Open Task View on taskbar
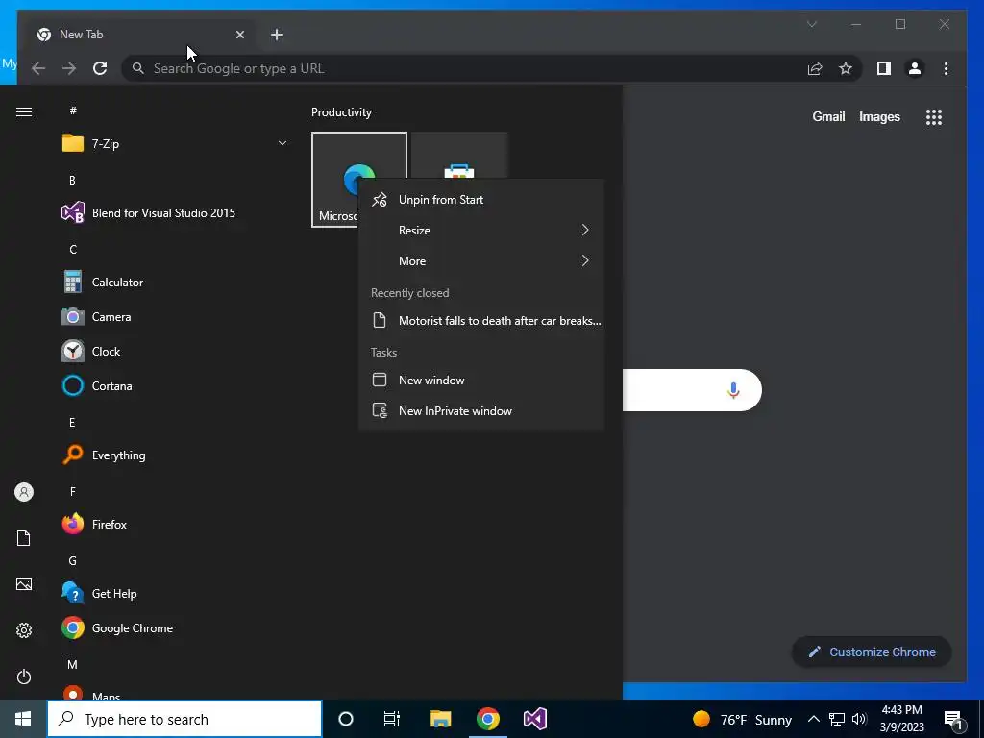This screenshot has width=984, height=738. tap(392, 719)
